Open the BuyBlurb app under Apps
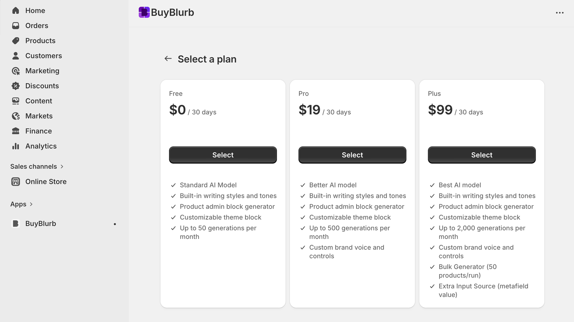This screenshot has height=322, width=574. click(40, 223)
